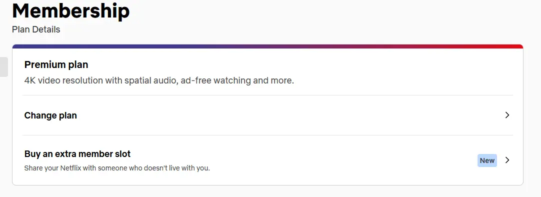Click the divider line above extra member slot
The height and width of the screenshot is (197, 541).
tap(267, 135)
